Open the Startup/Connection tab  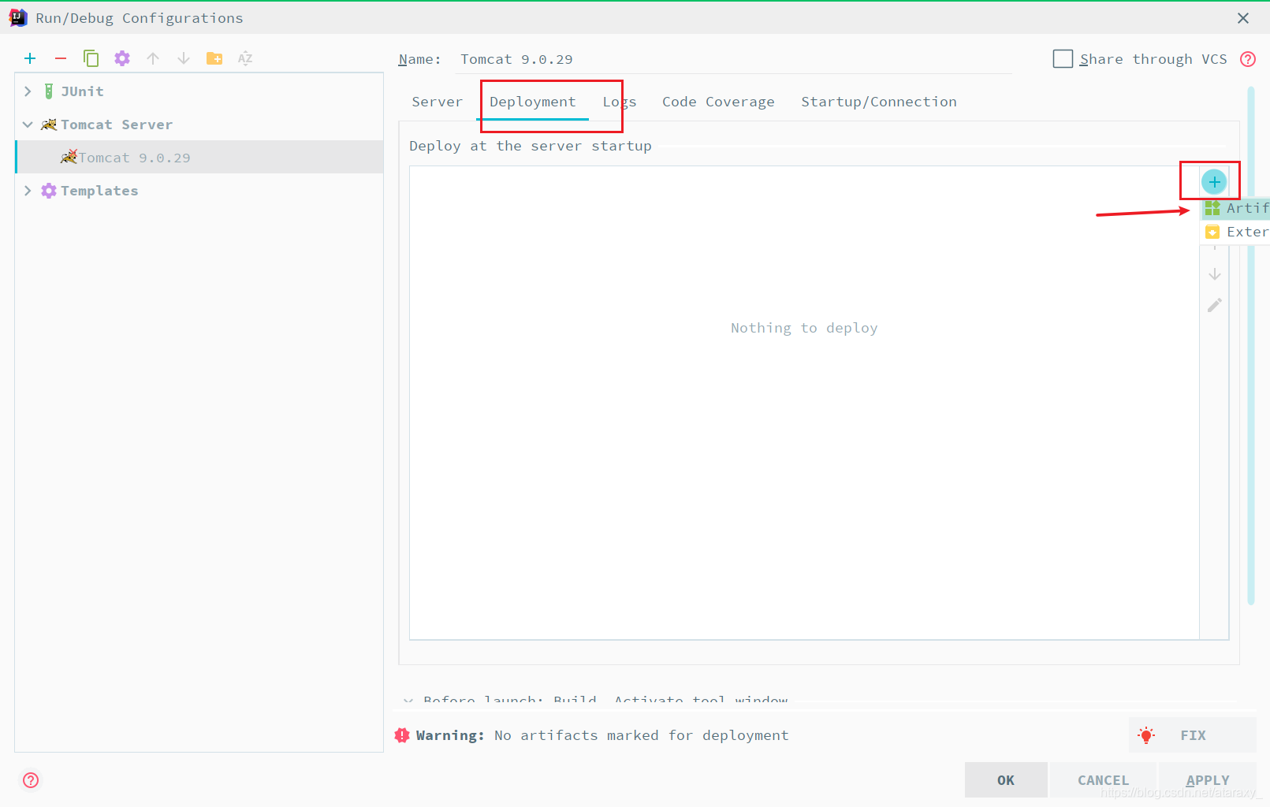tap(879, 102)
